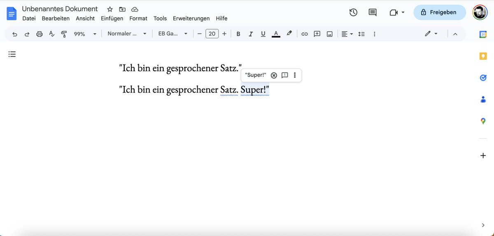Check the cloud save status icon
Viewport: 494px width, 236px height.
pyautogui.click(x=135, y=9)
